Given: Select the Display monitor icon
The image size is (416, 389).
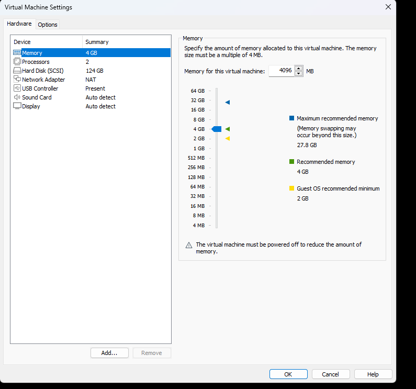Looking at the screenshot, I should click(17, 106).
